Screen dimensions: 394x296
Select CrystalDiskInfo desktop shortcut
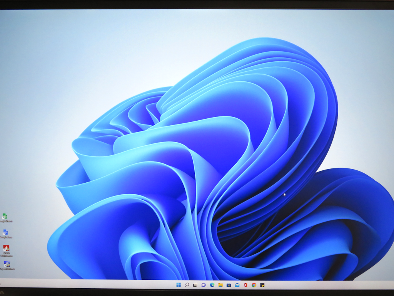click(x=7, y=266)
